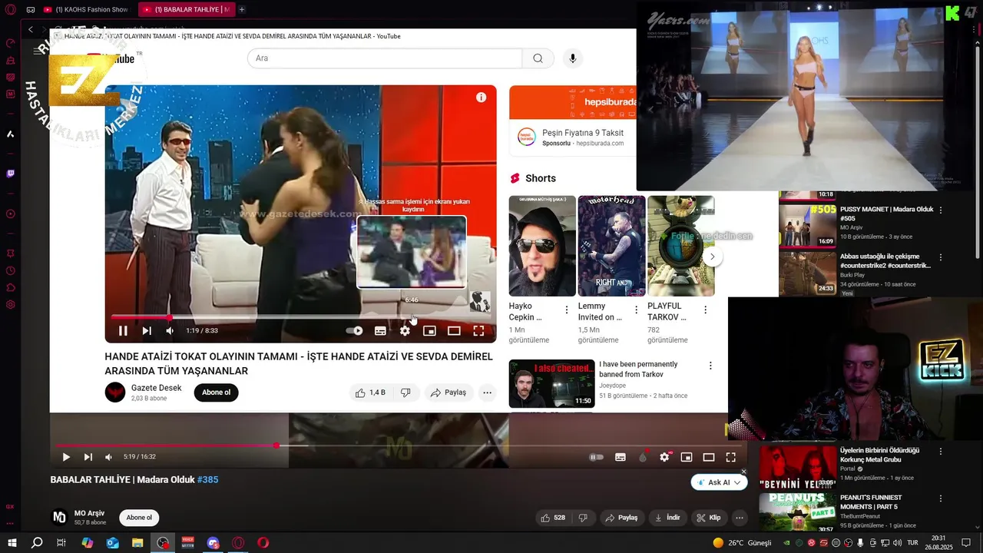Toggle subtitles in the inner player
The image size is (983, 553).
click(x=380, y=331)
